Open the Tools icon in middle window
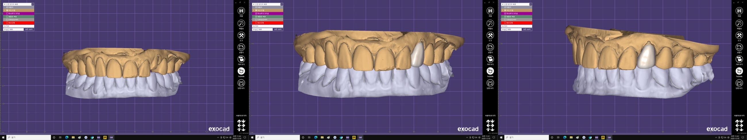 (490, 35)
